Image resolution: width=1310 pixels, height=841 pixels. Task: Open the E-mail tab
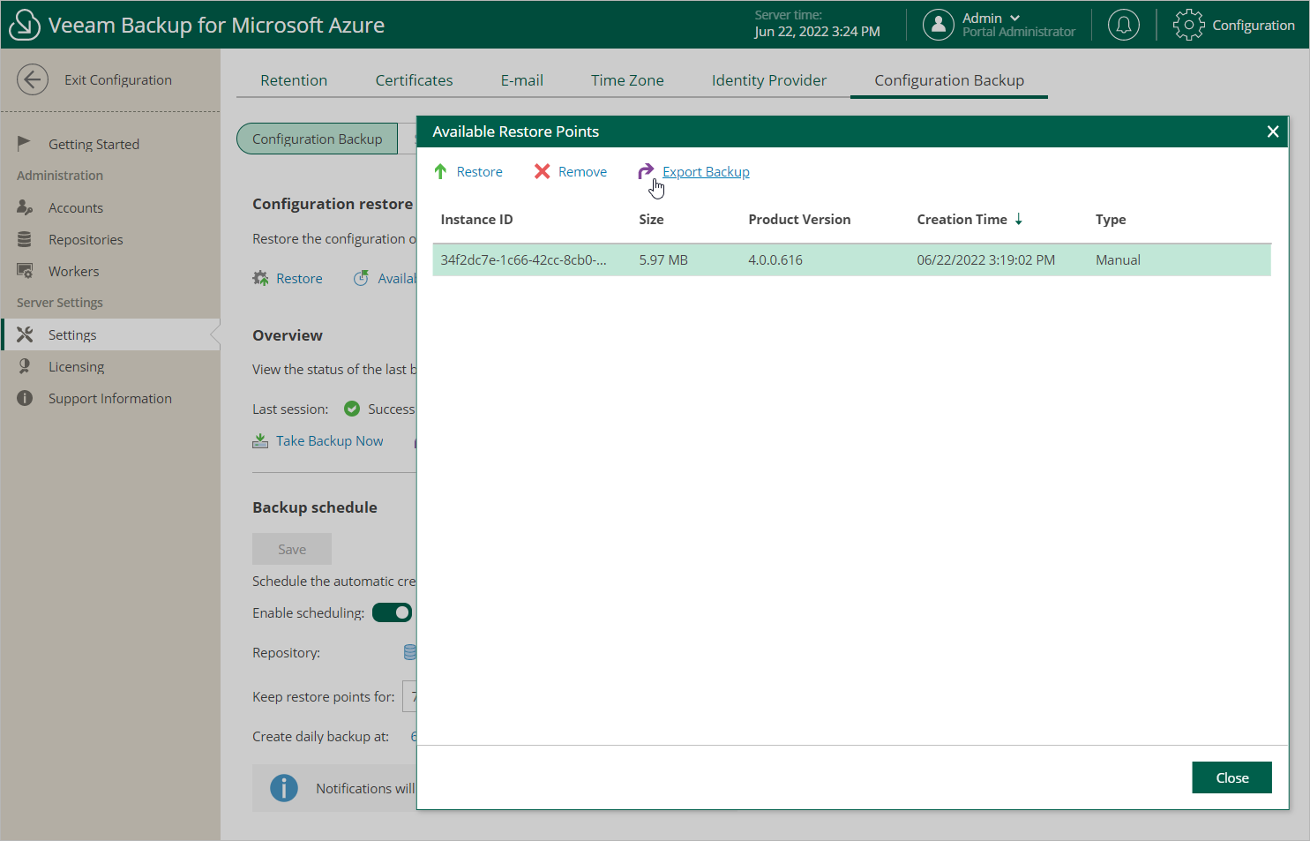click(x=522, y=80)
